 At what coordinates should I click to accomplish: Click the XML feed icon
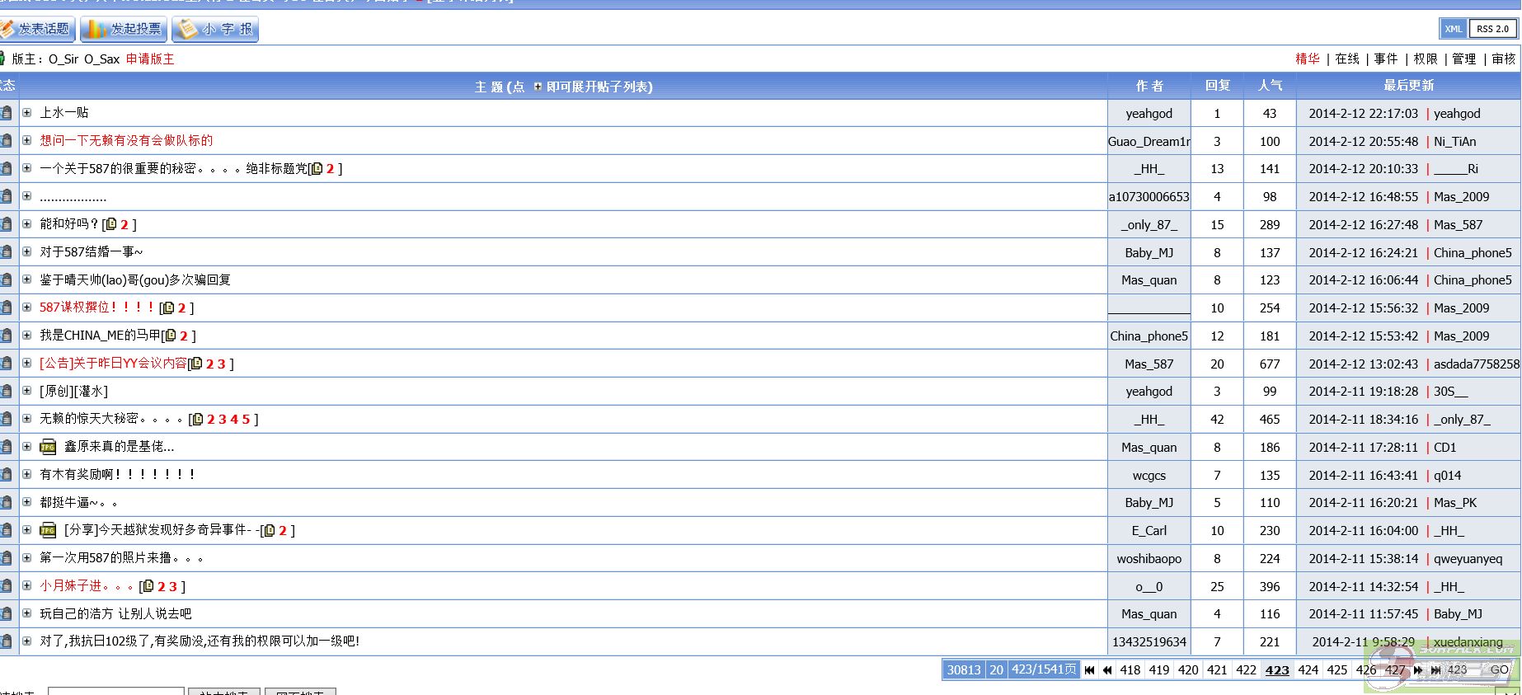click(1453, 29)
